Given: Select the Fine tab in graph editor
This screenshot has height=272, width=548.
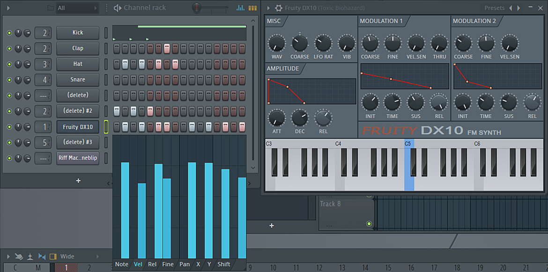Looking at the screenshot, I should (168, 265).
